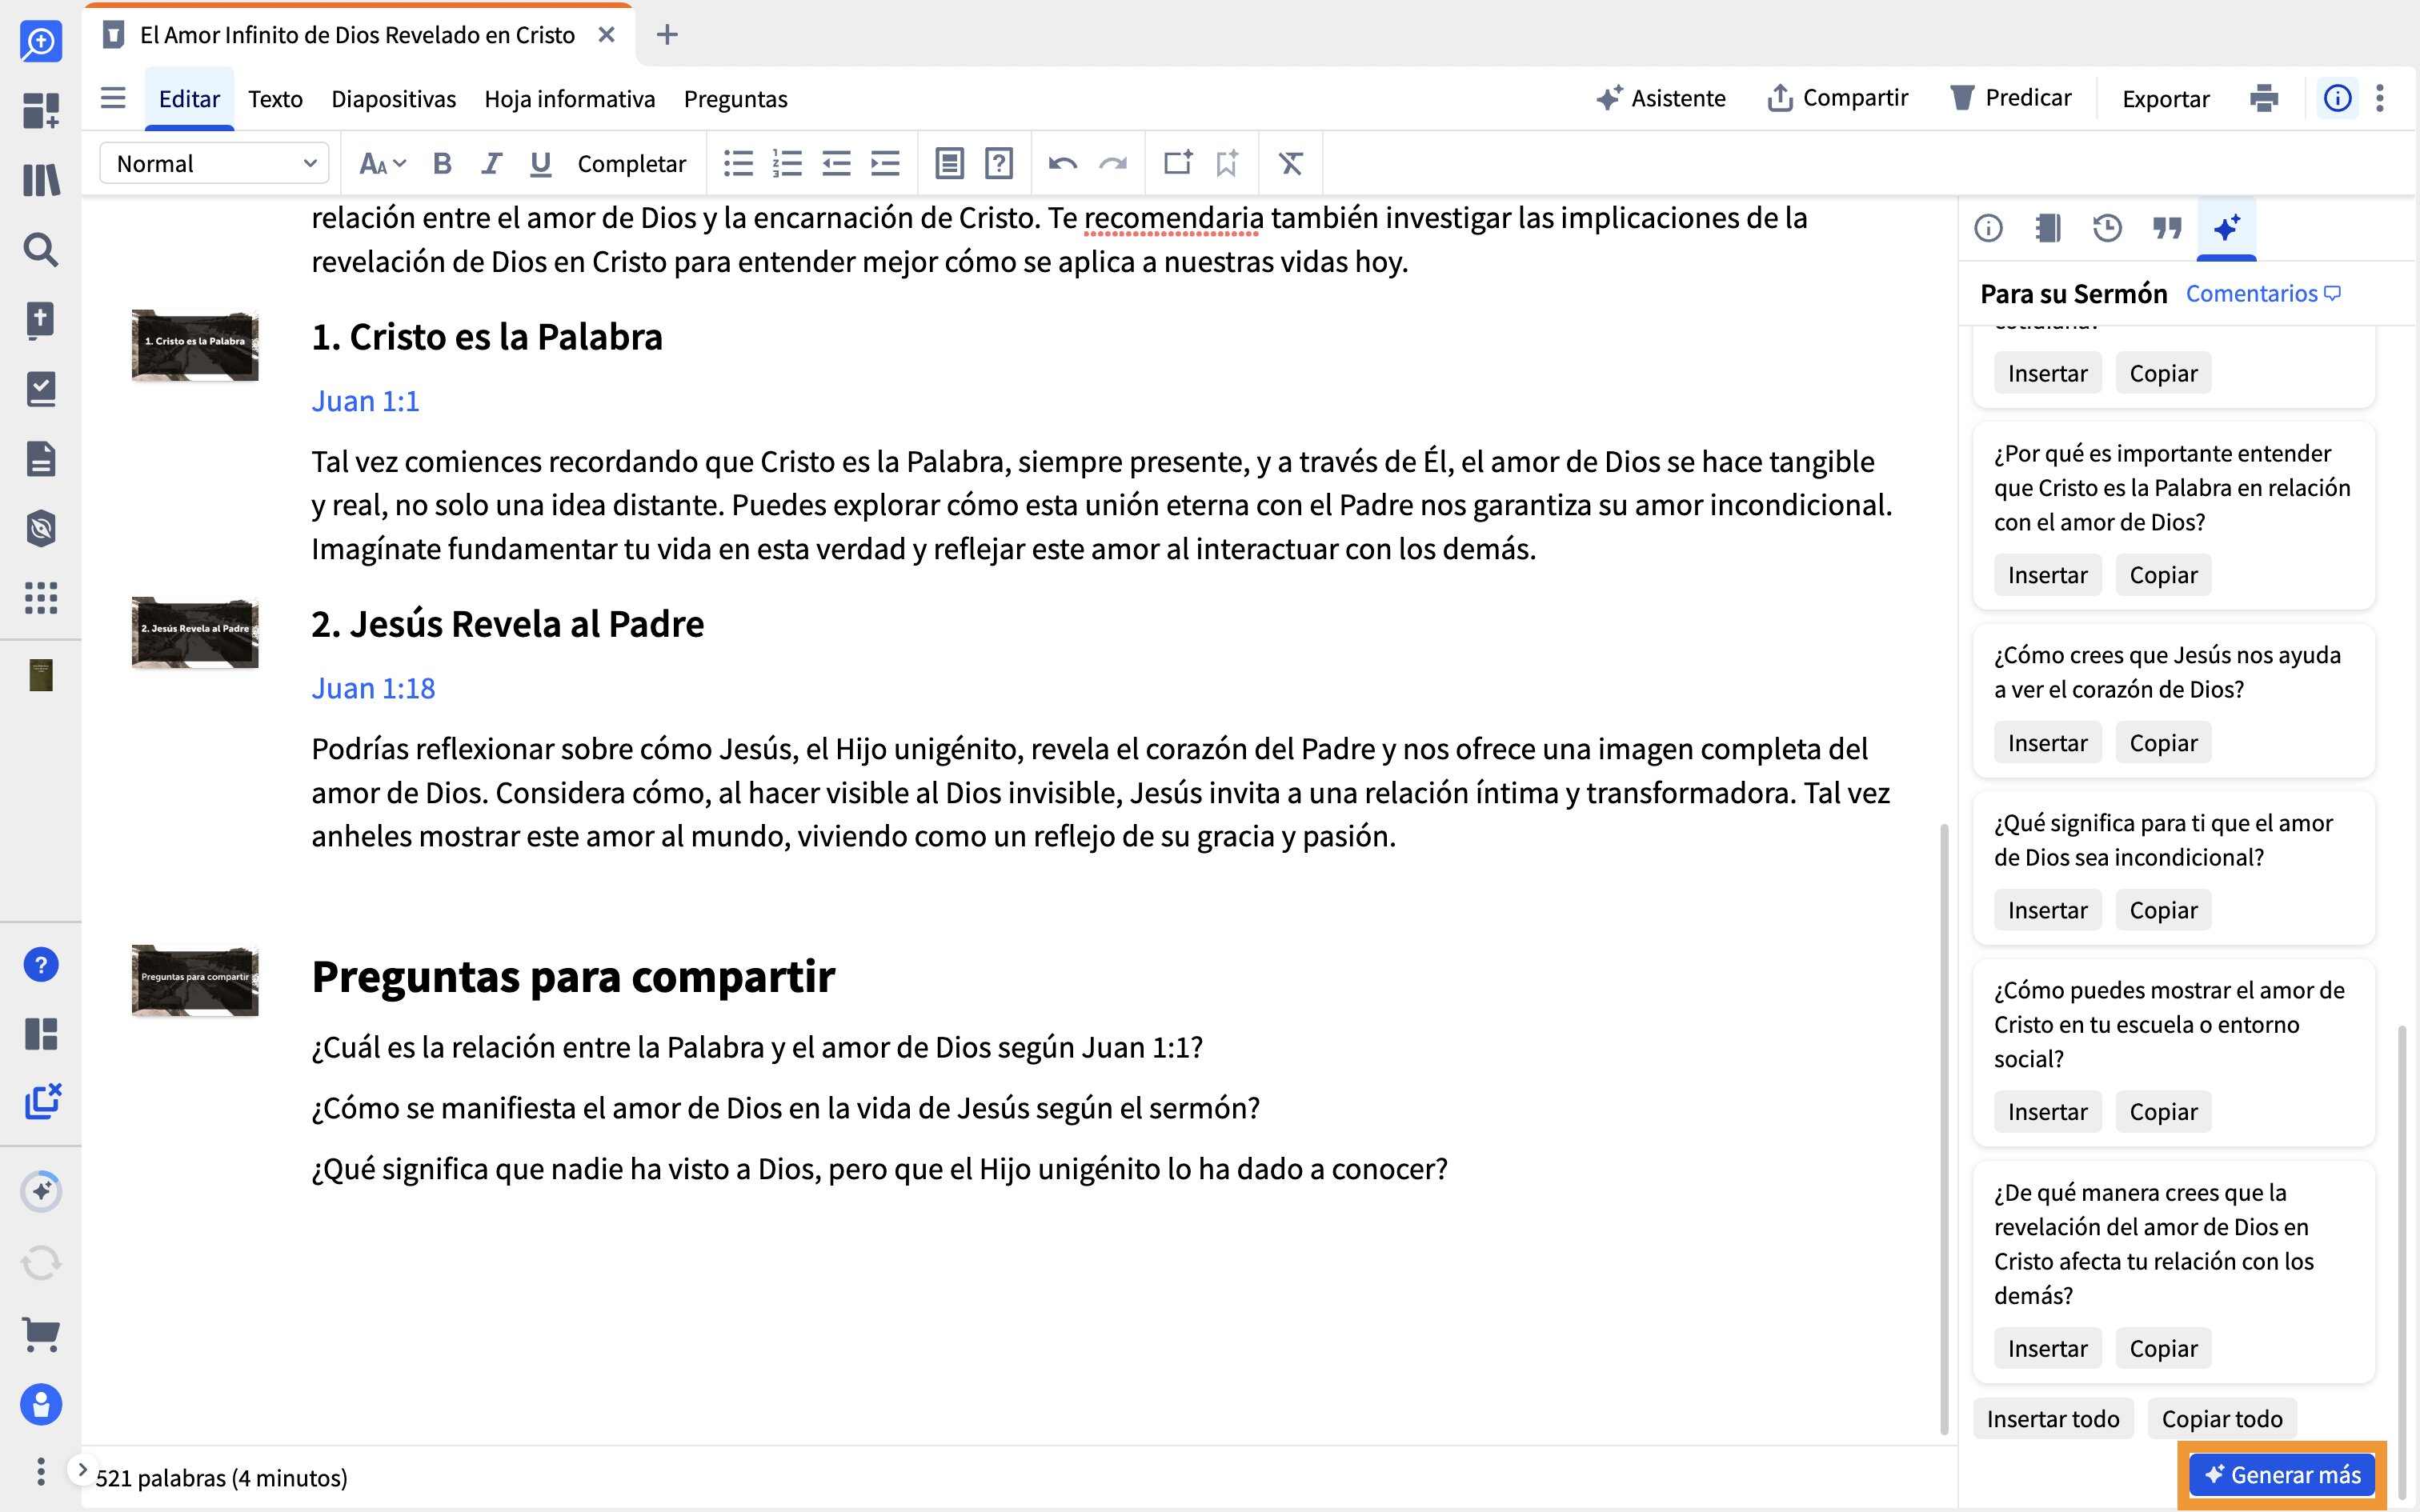The height and width of the screenshot is (1512, 2420).
Task: Toggle underline formatting
Action: pos(541,163)
